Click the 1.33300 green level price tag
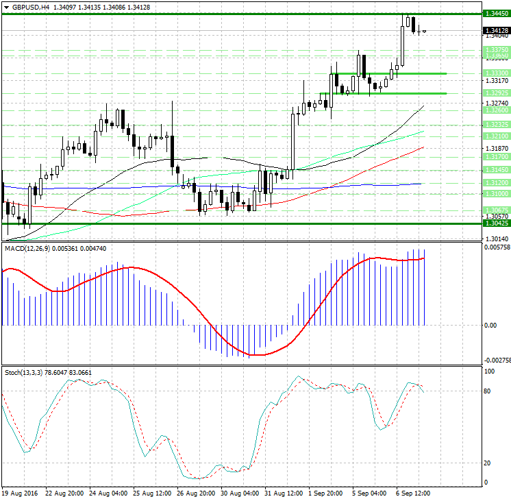This screenshot has width=511, height=501. 495,73
